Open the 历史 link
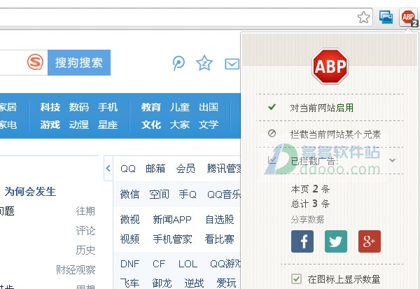The height and width of the screenshot is (289, 420). 85,250
